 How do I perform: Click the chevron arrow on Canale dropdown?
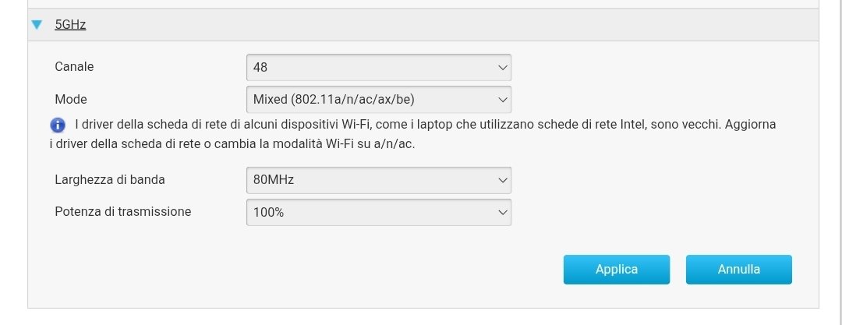tap(502, 68)
